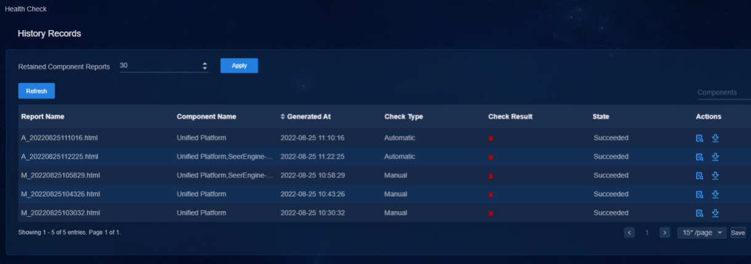Viewport: 751px width, 264px height.
Task: Select page number 1
Action: [647, 233]
